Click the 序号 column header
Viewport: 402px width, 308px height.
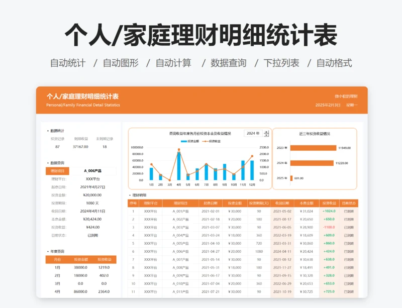pyautogui.click(x=133, y=203)
